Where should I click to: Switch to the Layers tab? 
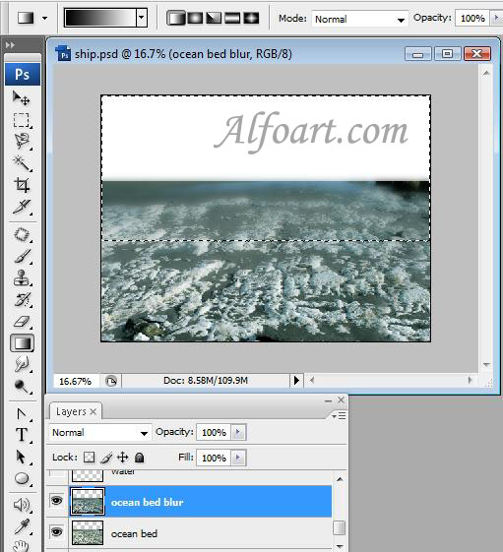[76, 411]
